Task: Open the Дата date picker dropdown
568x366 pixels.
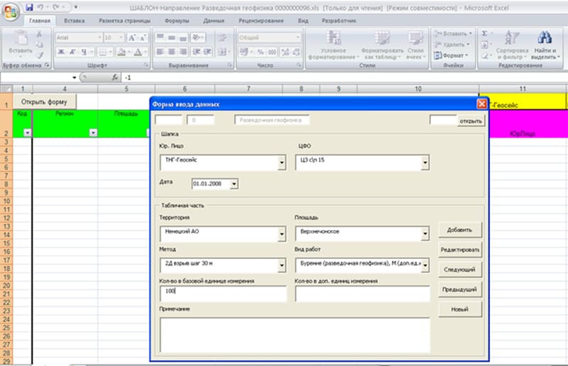Action: [234, 184]
